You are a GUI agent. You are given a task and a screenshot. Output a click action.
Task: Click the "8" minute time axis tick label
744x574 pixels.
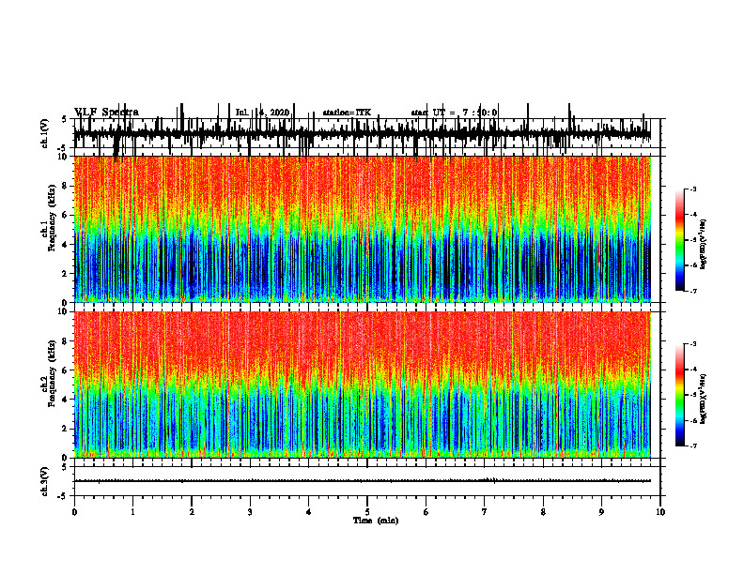(x=543, y=512)
